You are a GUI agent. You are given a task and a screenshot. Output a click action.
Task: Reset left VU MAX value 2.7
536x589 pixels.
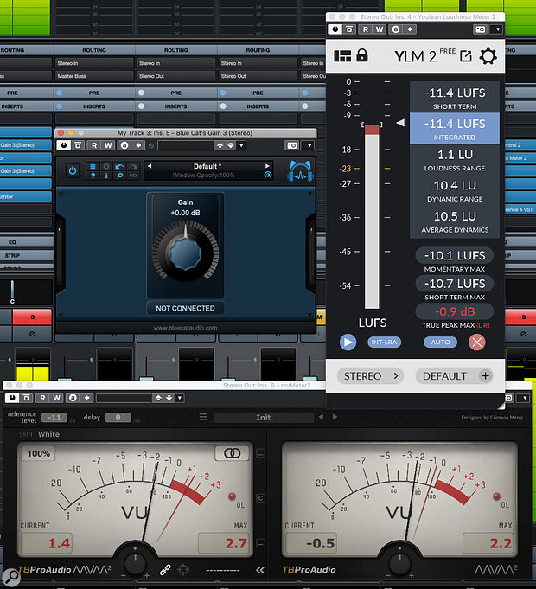pyautogui.click(x=225, y=543)
